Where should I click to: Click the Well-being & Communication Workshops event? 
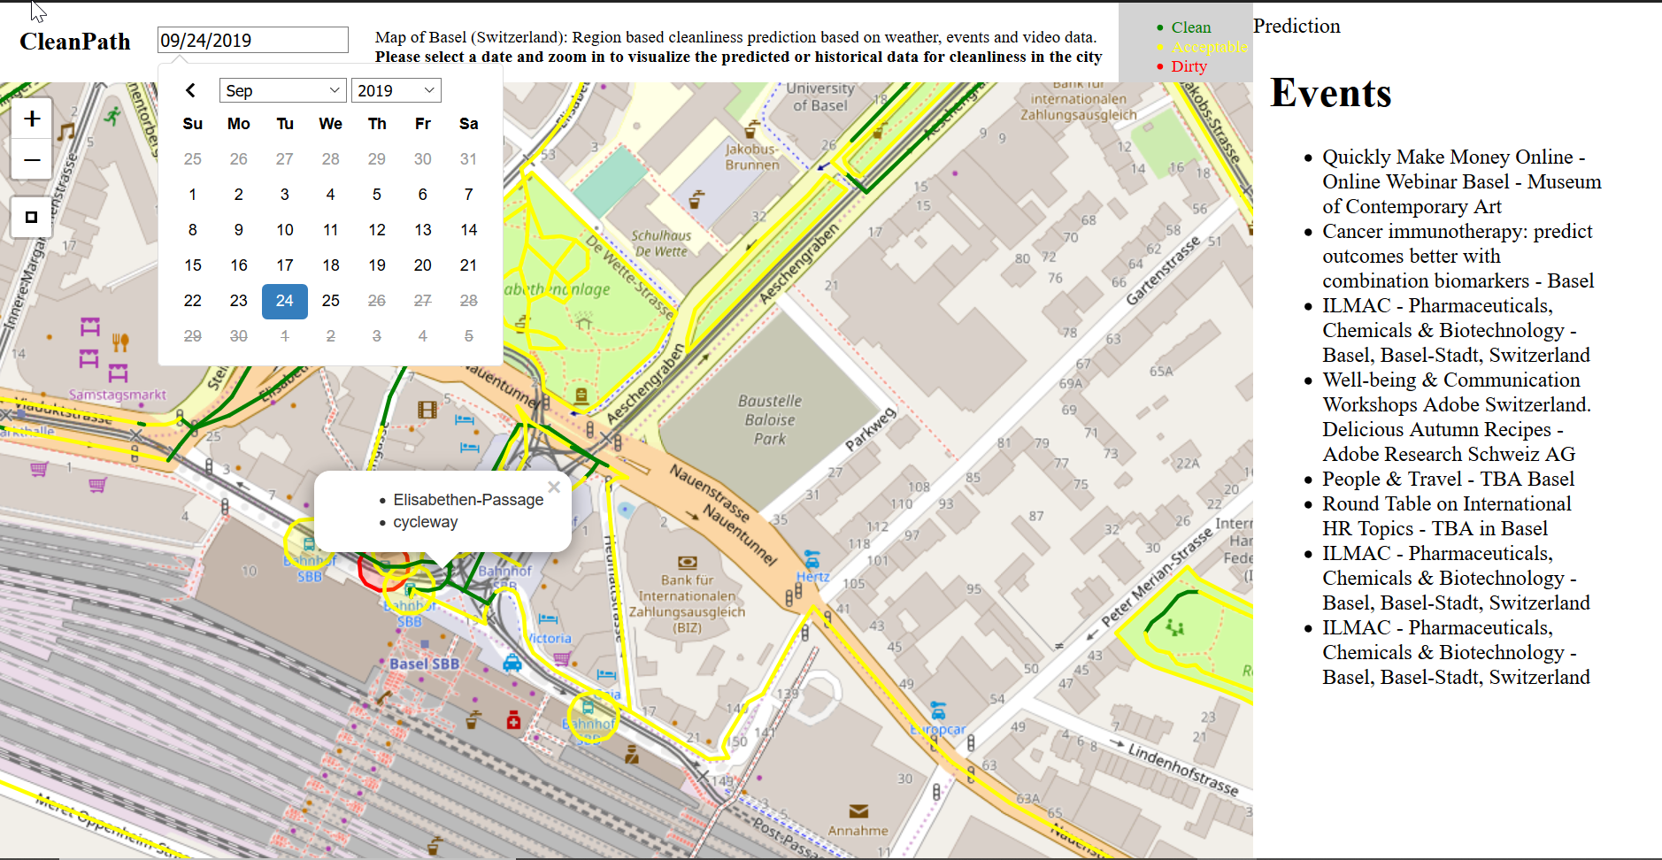1457,417
